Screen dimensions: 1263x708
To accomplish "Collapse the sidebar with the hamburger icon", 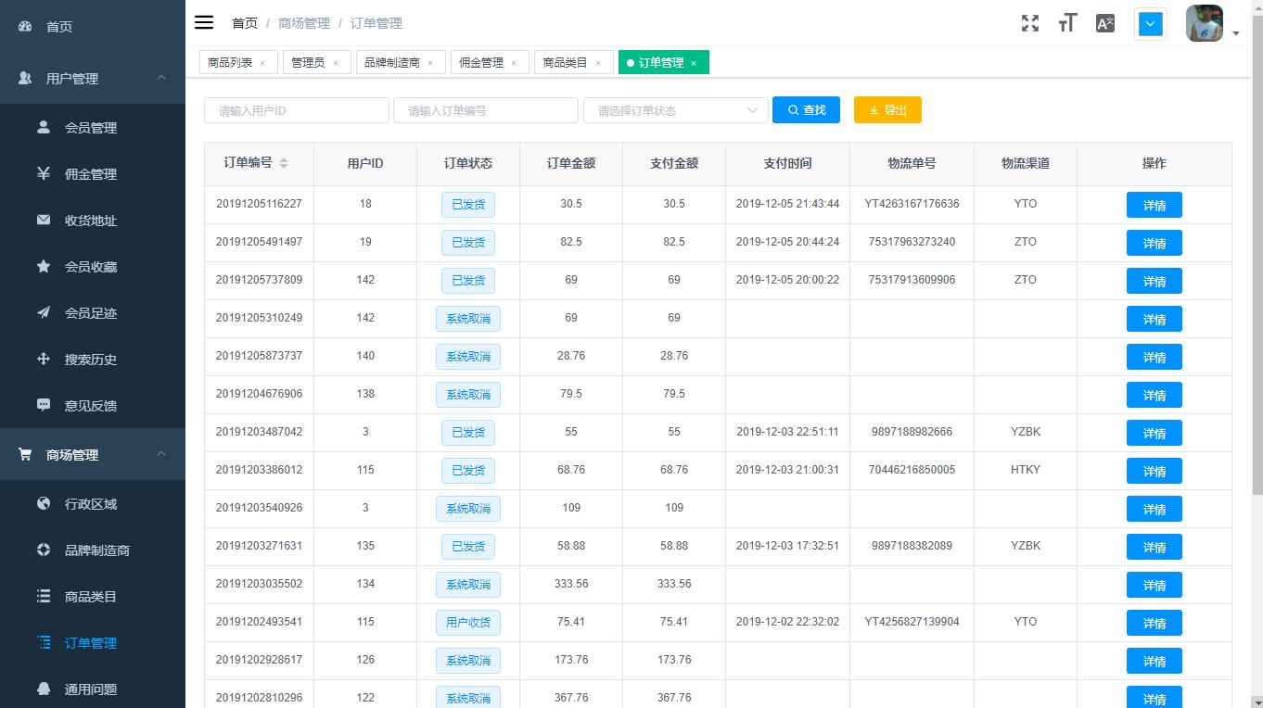I will pyautogui.click(x=203, y=22).
